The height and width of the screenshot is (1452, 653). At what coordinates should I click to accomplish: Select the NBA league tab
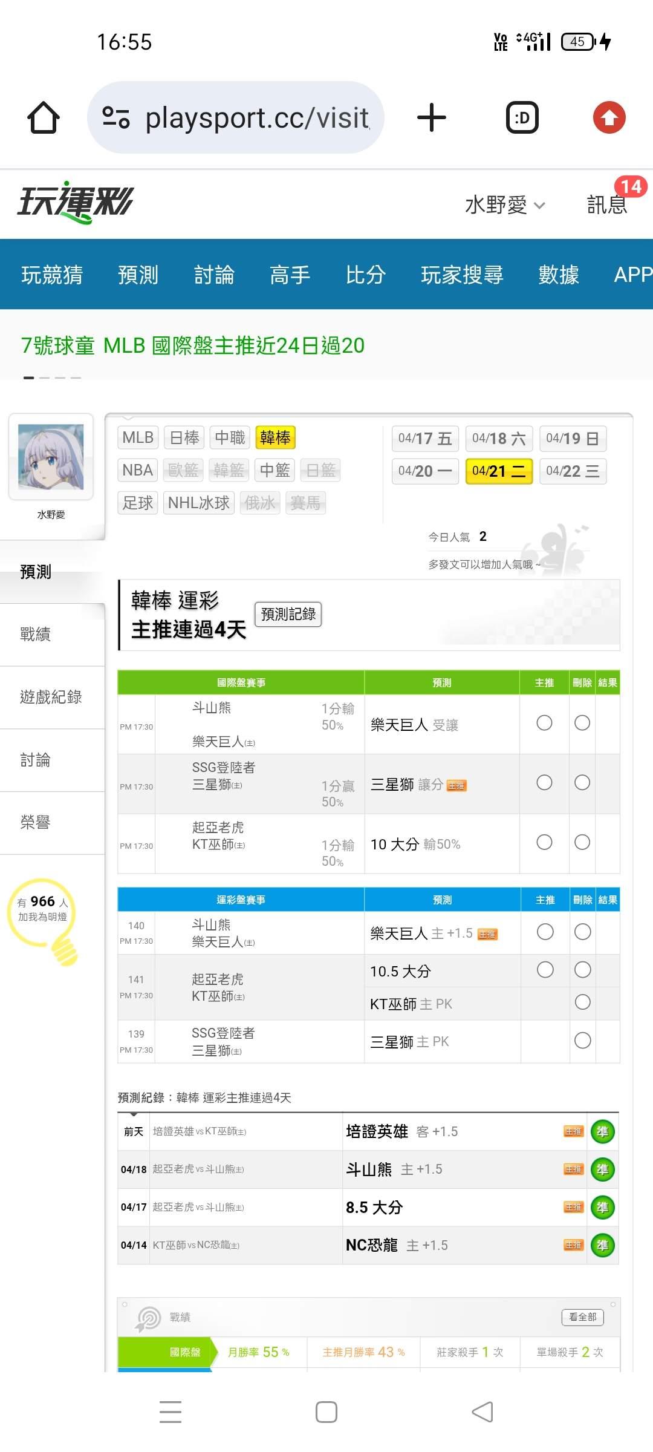[x=138, y=470]
